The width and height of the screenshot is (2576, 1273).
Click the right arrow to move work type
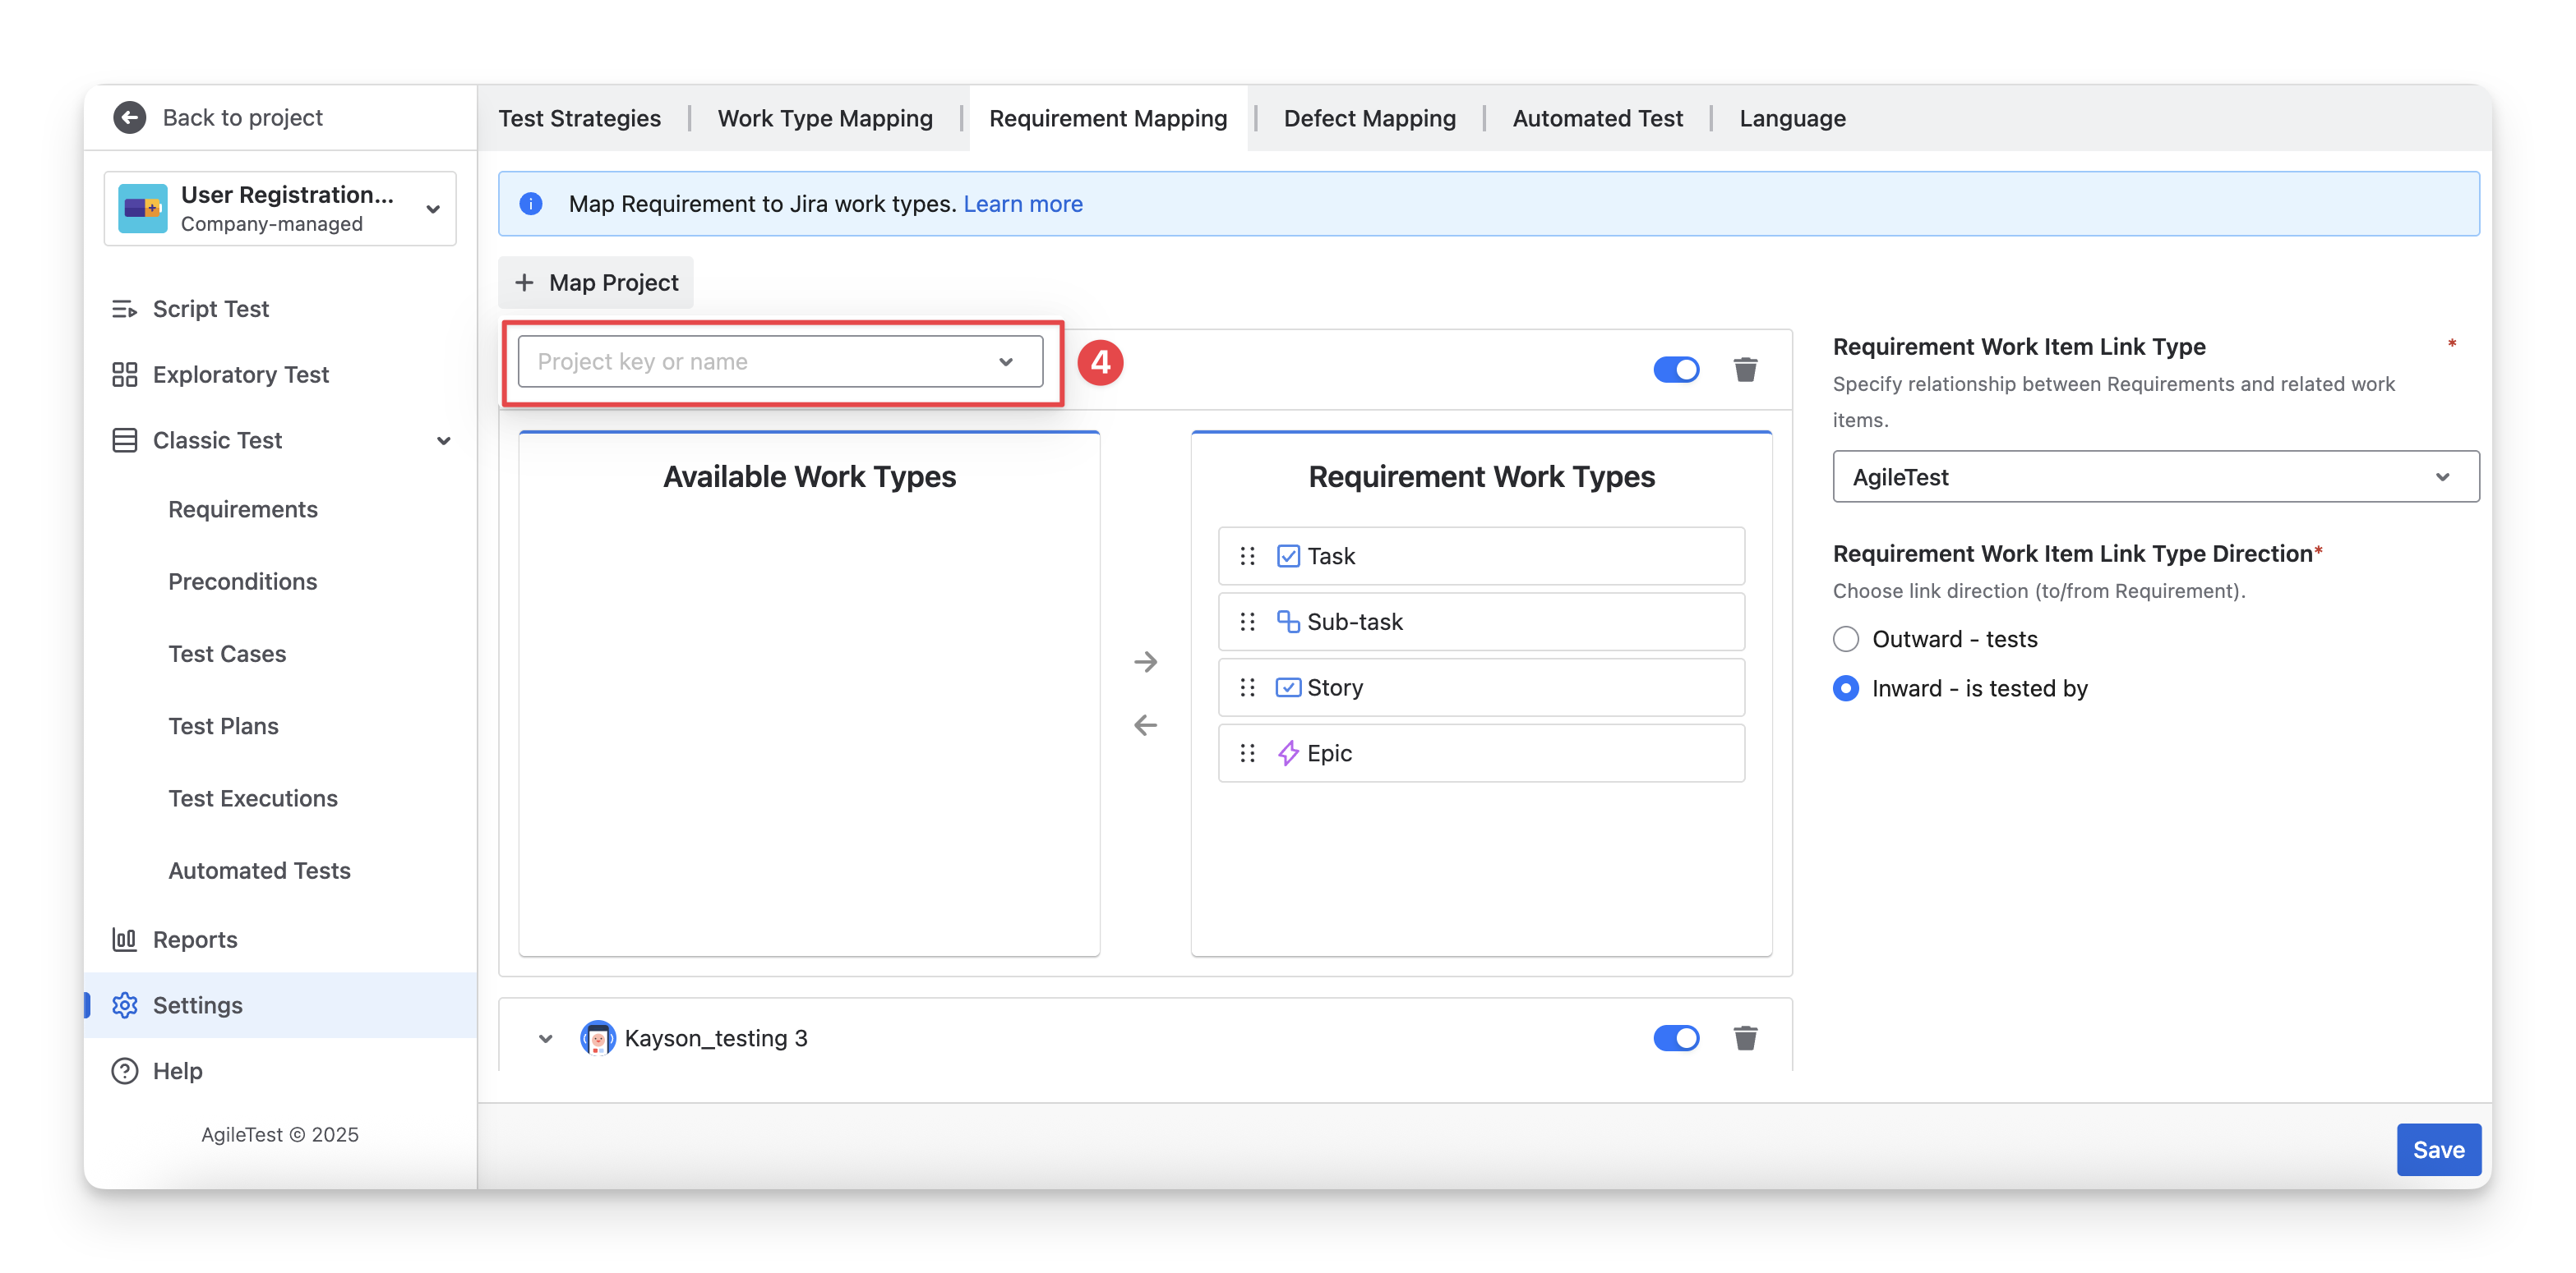tap(1145, 661)
